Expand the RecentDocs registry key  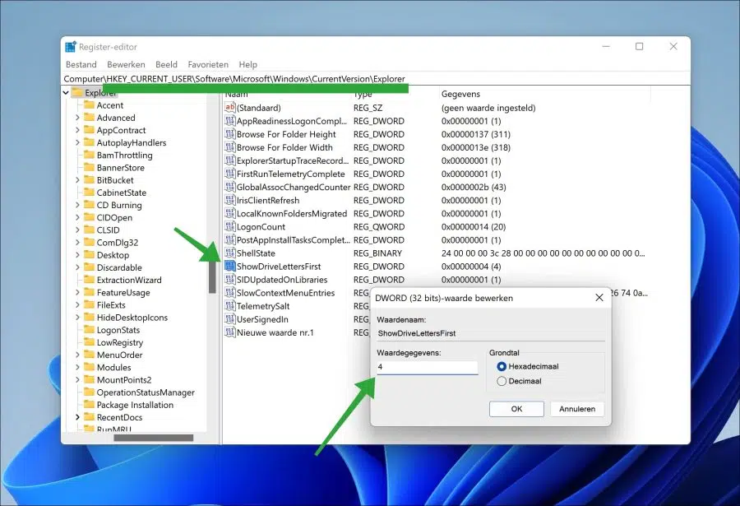point(77,417)
